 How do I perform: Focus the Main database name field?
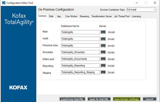click(80, 32)
